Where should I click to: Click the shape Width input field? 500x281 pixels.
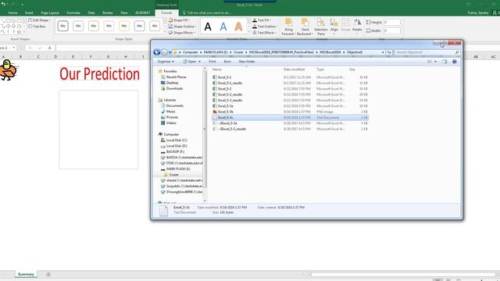click(x=391, y=31)
